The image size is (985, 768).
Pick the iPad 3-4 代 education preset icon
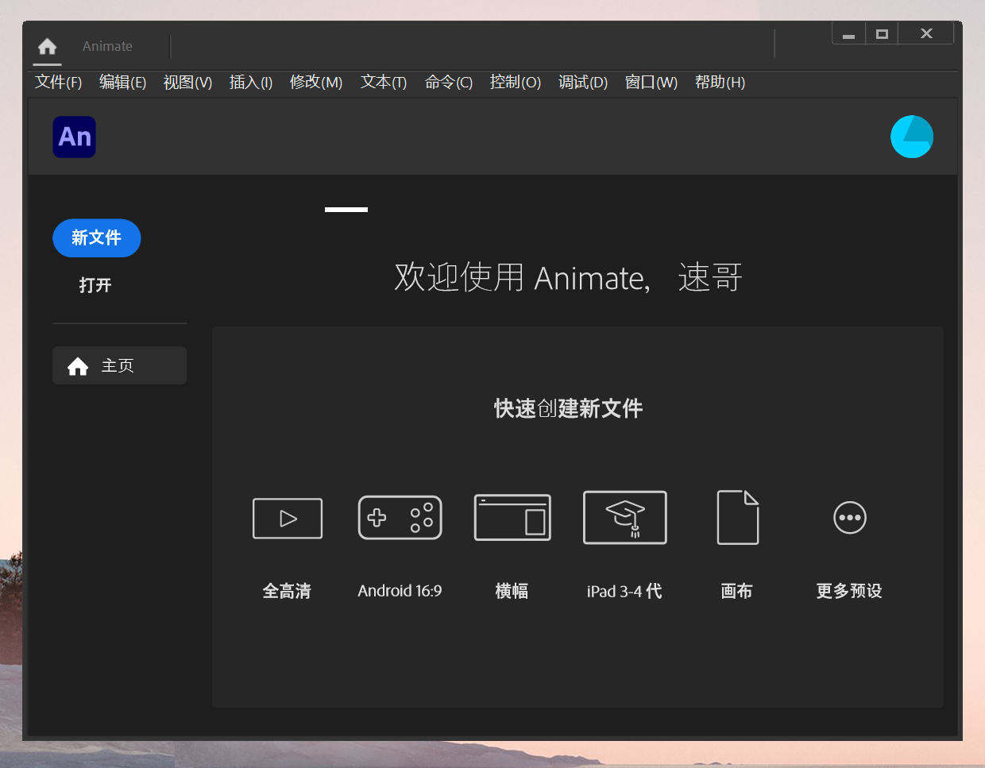(x=624, y=518)
